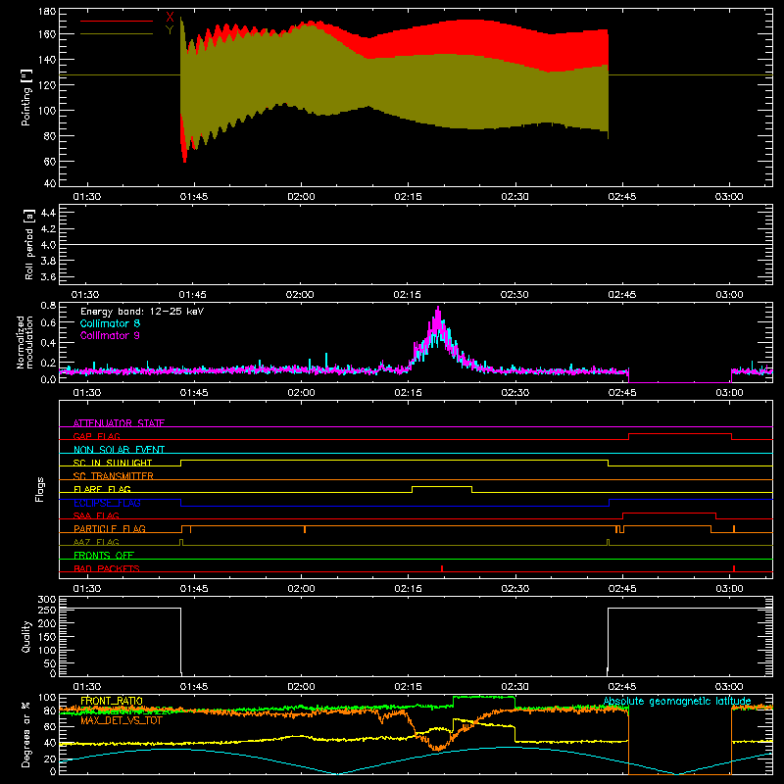This screenshot has width=784, height=784.
Task: Click the 250 tick on Quality axis
Action: tap(47, 610)
